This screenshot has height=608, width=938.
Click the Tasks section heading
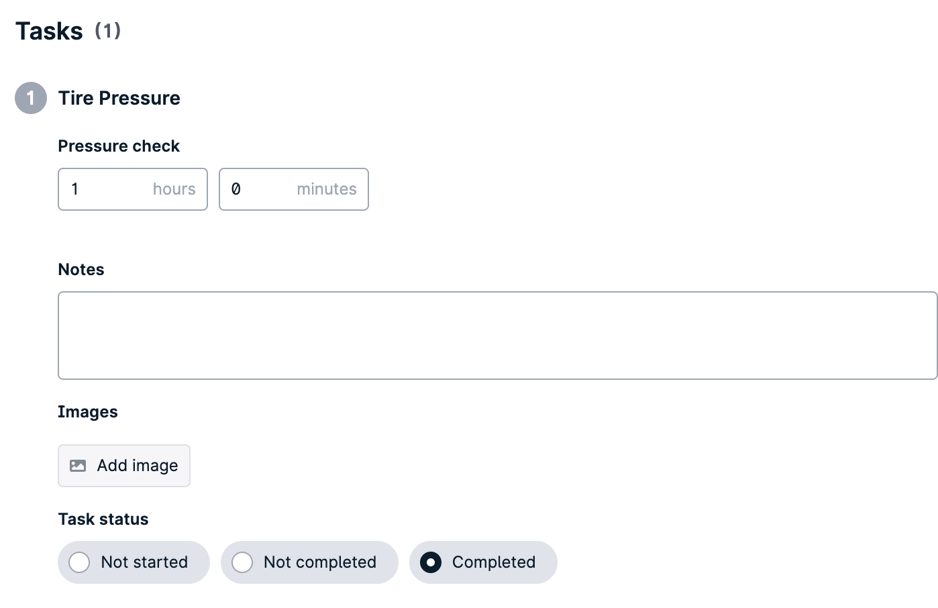coord(49,31)
